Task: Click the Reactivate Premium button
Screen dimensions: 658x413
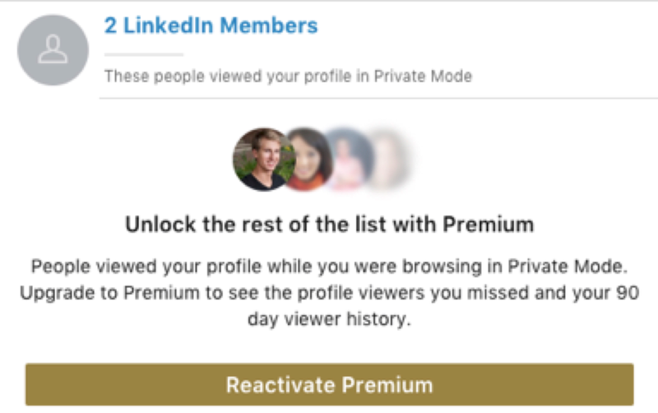Action: coord(330,384)
